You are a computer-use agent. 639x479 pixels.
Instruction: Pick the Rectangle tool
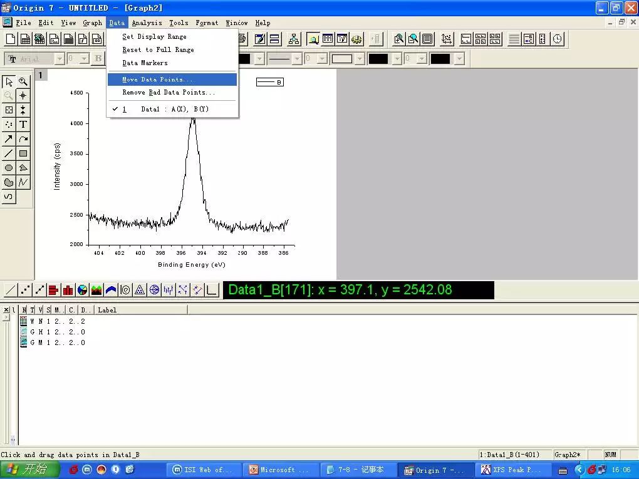[x=23, y=153]
